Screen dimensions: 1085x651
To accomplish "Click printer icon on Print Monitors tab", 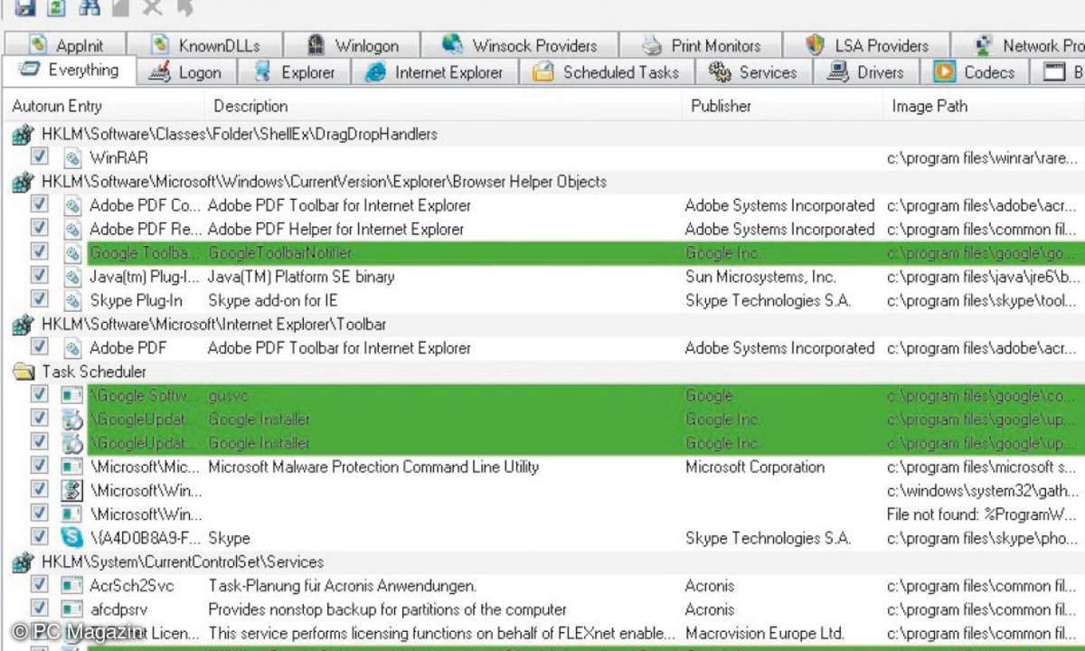I will point(653,44).
